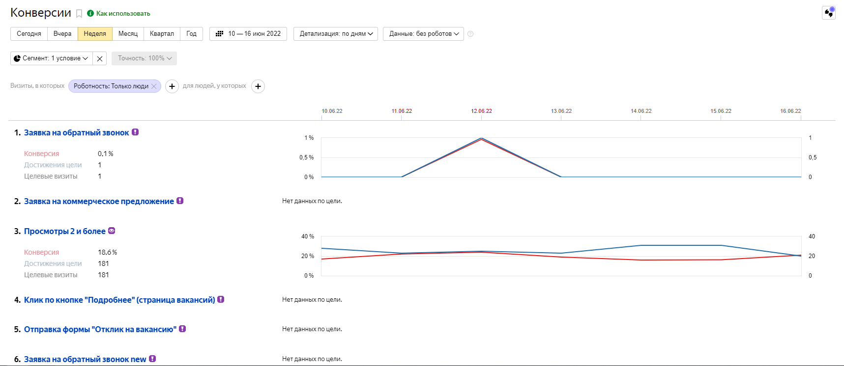The height and width of the screenshot is (366, 844).
Task: Click the 0,1 % conversion value
Action: pyautogui.click(x=105, y=154)
